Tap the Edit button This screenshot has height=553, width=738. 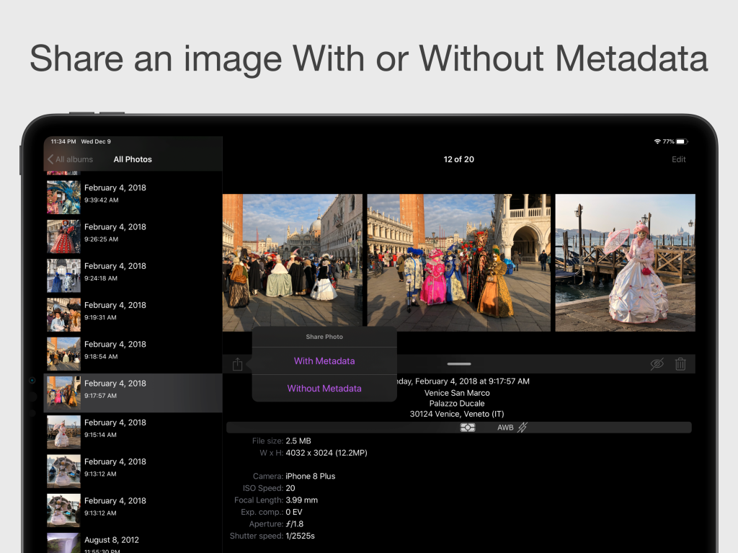pyautogui.click(x=678, y=159)
